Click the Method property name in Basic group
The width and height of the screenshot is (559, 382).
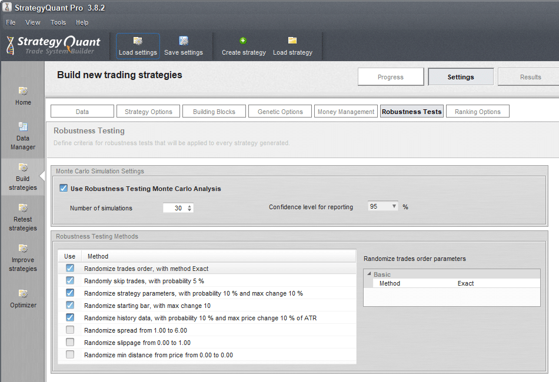(390, 283)
